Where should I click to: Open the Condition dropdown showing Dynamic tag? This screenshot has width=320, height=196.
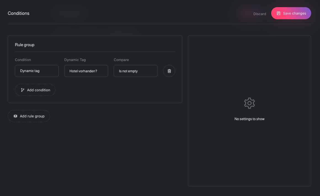[37, 71]
